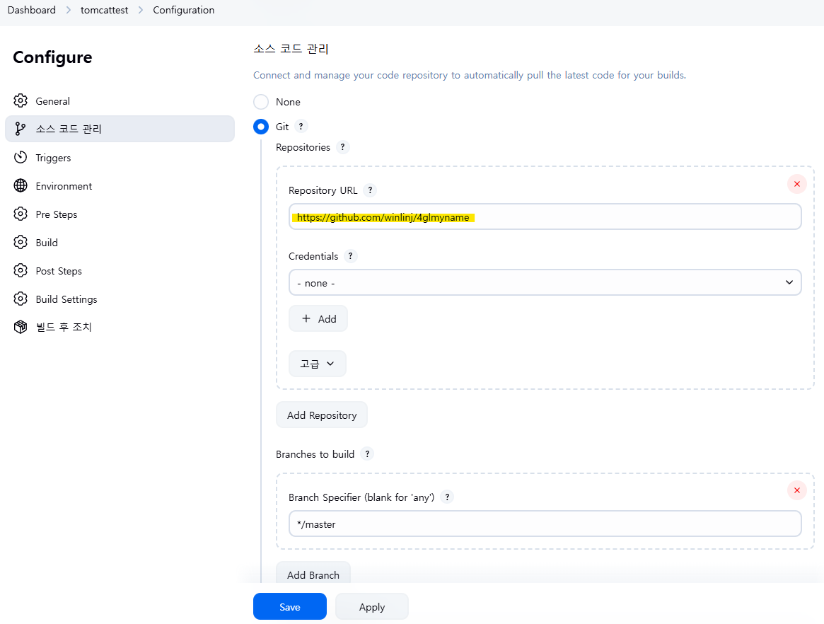Image resolution: width=824 pixels, height=624 pixels.
Task: Expand the 고급 advanced options
Action: coord(318,364)
